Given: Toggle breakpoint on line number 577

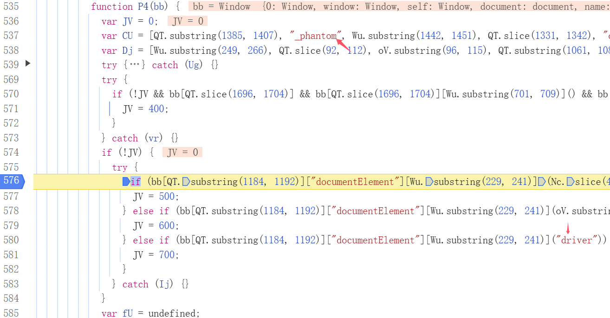Looking at the screenshot, I should [11, 196].
